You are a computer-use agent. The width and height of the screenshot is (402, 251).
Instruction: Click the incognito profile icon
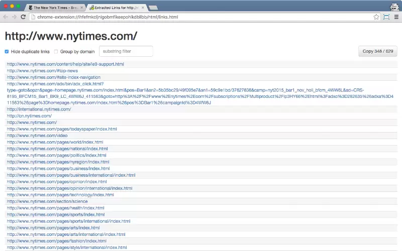[x=394, y=7]
